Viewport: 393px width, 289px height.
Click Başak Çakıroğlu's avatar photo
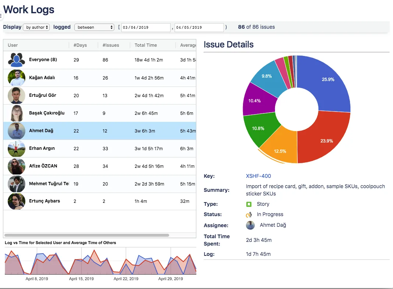click(x=17, y=113)
